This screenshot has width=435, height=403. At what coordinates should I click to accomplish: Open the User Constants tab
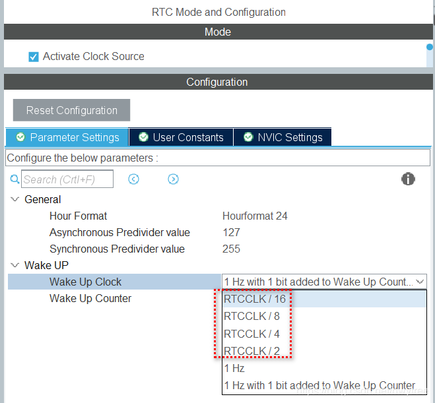(x=181, y=137)
